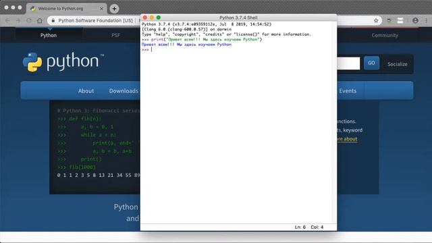432x243 pixels.
Task: Click the python.org search field
Action: [x=348, y=63]
